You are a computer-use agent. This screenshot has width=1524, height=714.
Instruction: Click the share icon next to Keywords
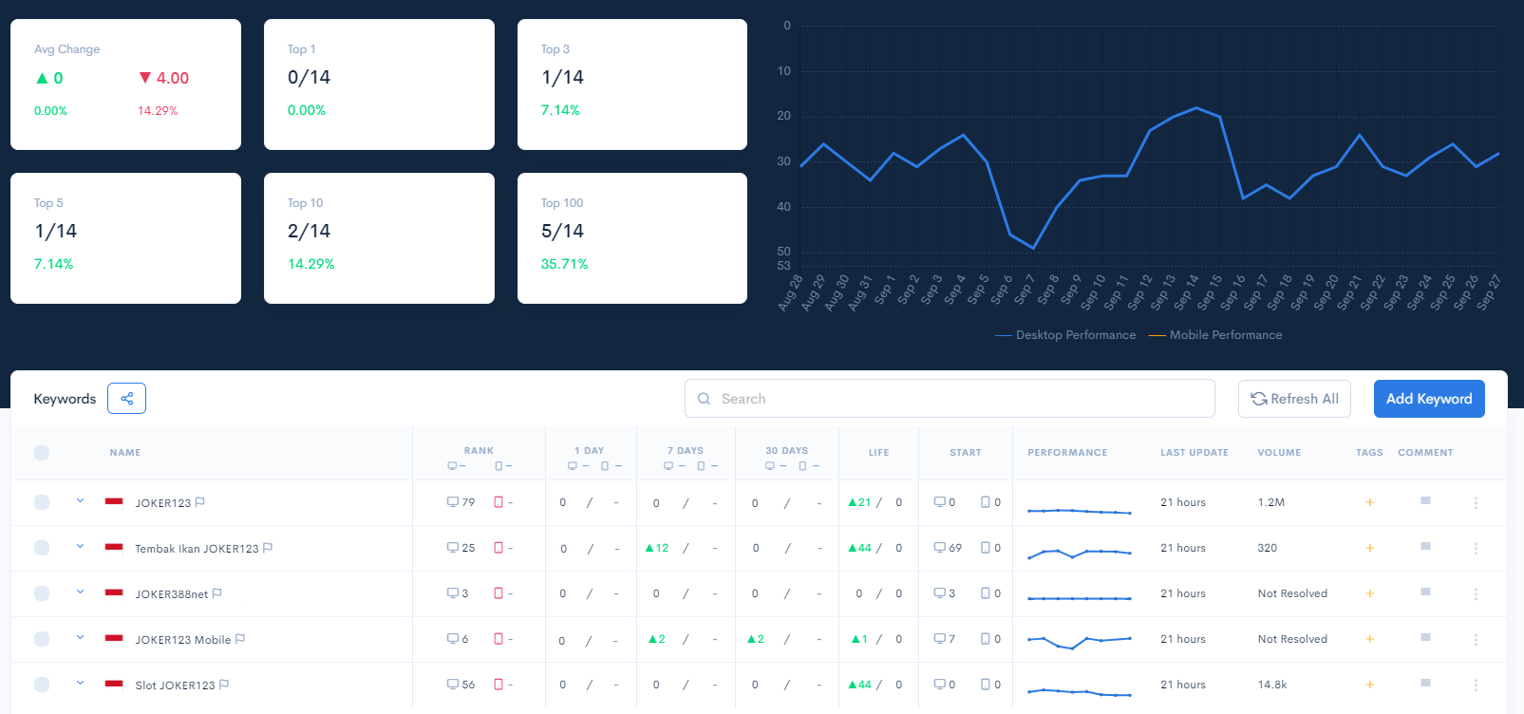point(126,399)
